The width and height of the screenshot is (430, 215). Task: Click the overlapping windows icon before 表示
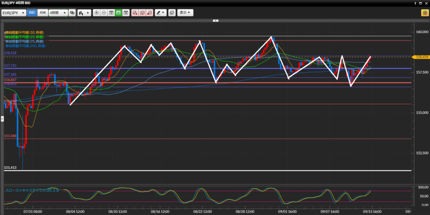[171, 13]
